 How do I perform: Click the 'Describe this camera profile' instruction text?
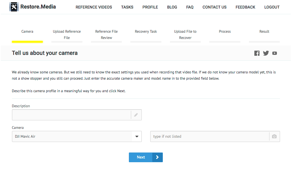coord(69,91)
